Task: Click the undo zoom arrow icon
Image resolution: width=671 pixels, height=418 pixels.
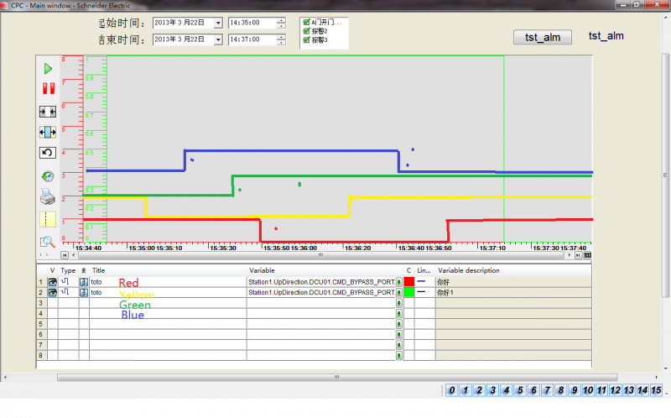Action: pyautogui.click(x=48, y=153)
